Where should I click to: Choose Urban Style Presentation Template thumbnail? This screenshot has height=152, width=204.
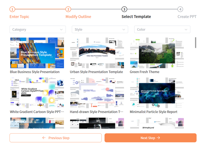(x=97, y=53)
